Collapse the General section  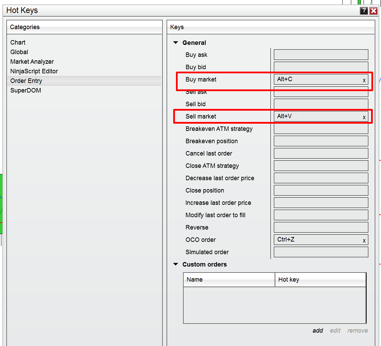pos(175,42)
